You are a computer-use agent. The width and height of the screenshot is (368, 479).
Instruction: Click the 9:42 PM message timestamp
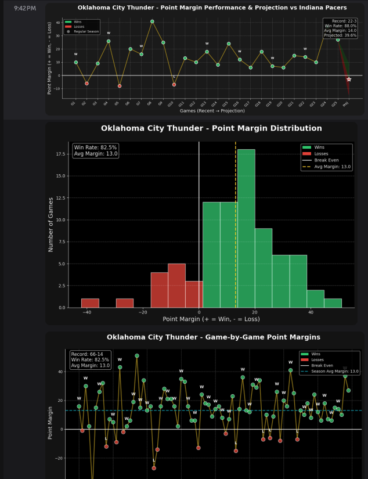pyautogui.click(x=25, y=8)
